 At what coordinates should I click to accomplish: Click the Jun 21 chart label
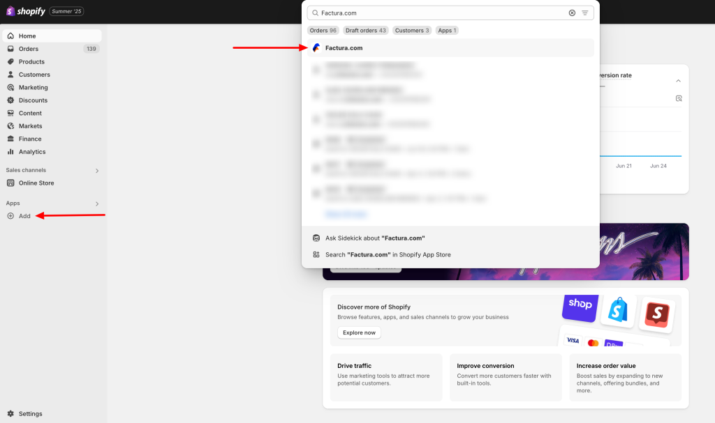(624, 166)
